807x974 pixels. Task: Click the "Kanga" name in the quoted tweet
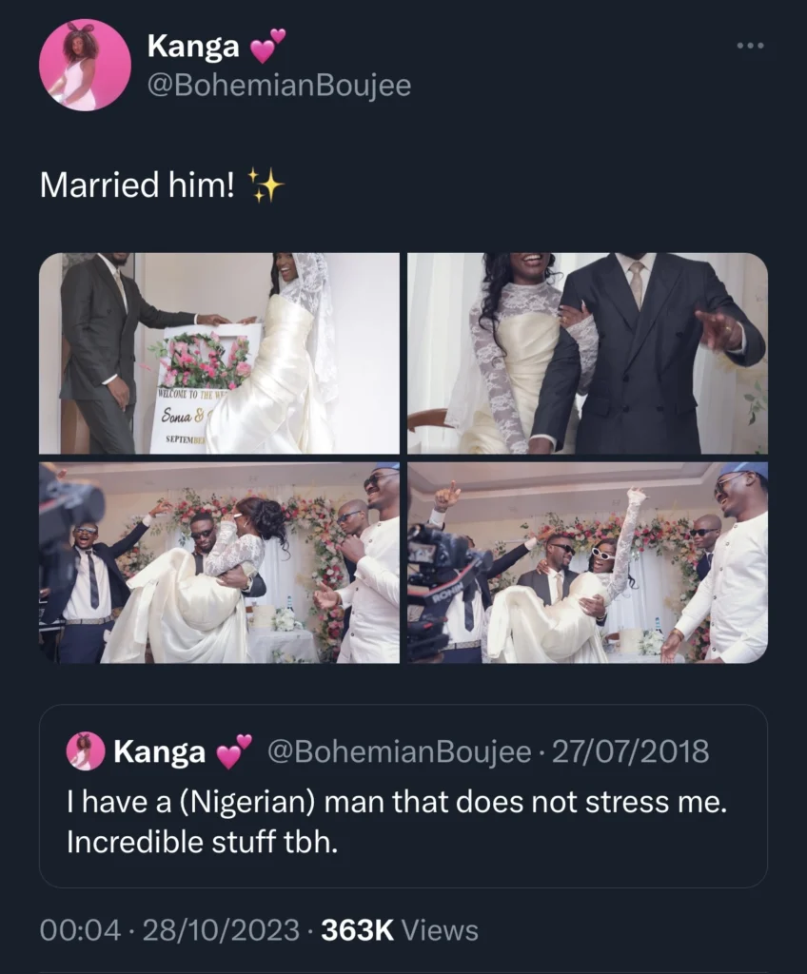pos(159,751)
